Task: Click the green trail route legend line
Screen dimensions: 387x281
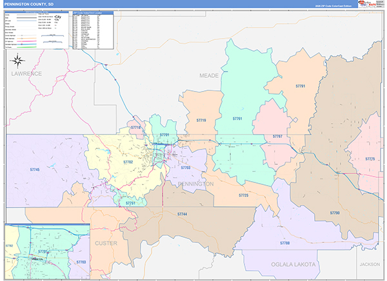Action: point(27,47)
